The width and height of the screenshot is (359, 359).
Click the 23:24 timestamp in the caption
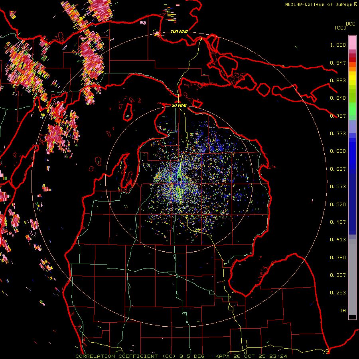point(278,356)
